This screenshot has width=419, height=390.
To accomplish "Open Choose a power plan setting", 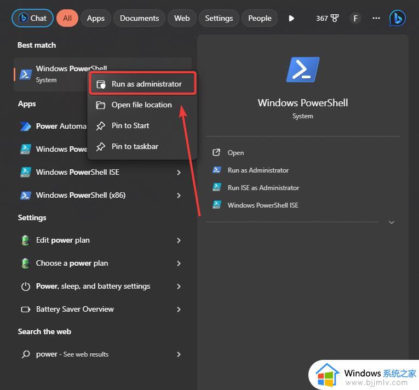I will [x=101, y=263].
